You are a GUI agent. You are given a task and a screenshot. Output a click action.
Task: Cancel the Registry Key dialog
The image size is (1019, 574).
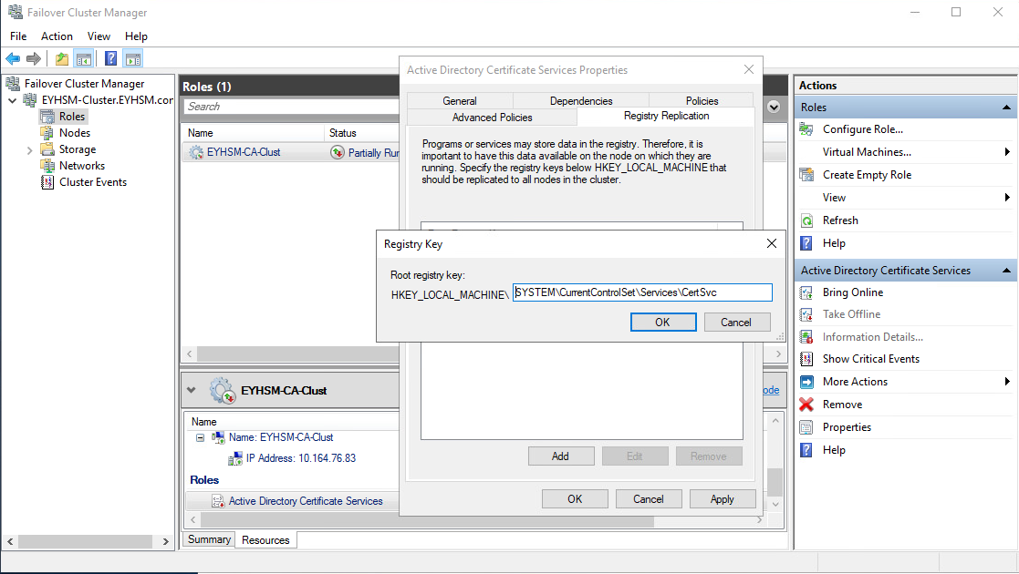[735, 322]
